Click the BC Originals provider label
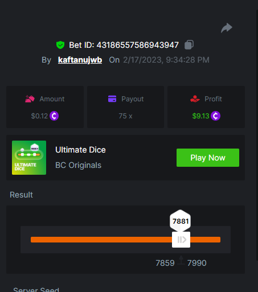The height and width of the screenshot is (292, 258). 78,165
